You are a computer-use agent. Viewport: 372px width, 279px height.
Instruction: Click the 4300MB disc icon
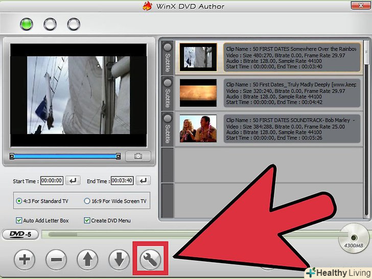354,238
